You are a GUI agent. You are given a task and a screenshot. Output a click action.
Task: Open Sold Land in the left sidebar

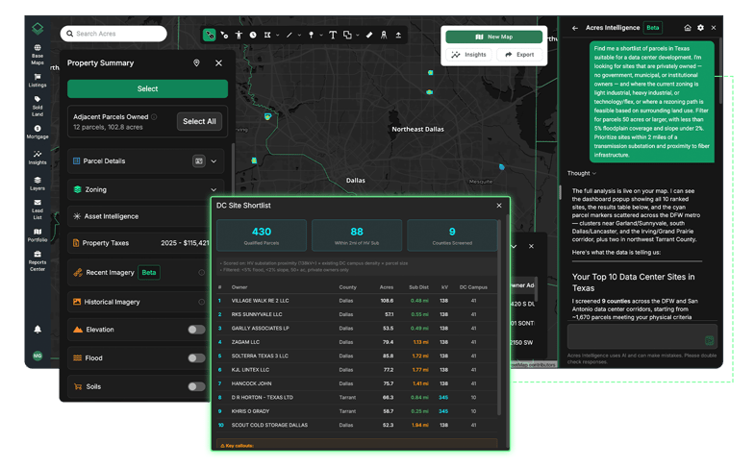(x=38, y=106)
